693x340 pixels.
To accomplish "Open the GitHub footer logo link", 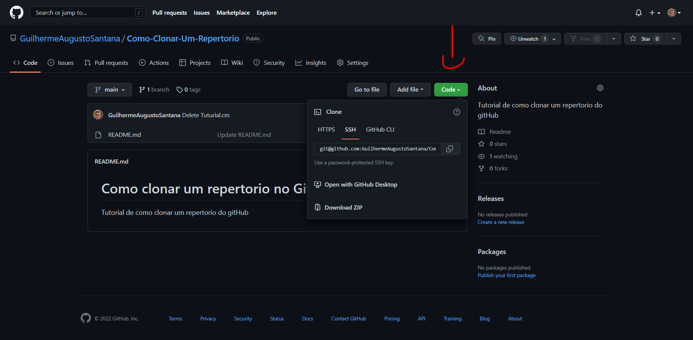I will pos(86,318).
